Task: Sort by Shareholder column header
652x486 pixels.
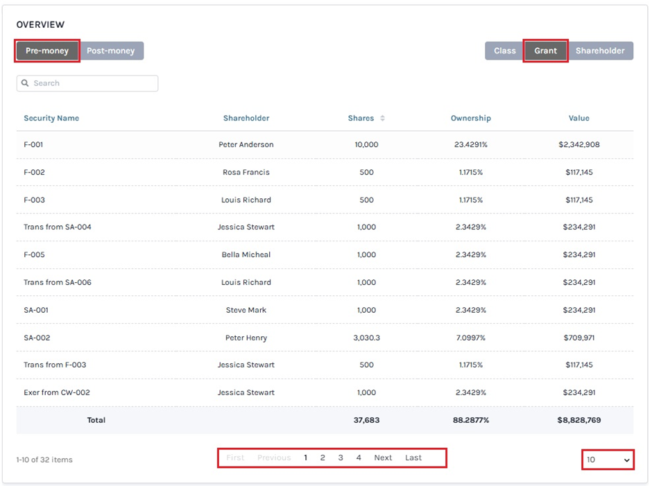Action: tap(246, 119)
